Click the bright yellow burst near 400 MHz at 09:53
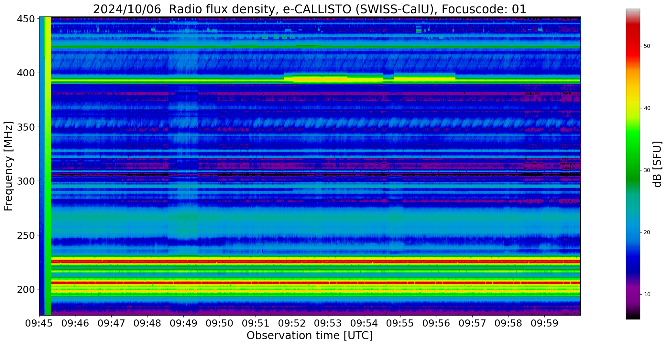Viewport: 667px width, 345px height. pyautogui.click(x=320, y=79)
